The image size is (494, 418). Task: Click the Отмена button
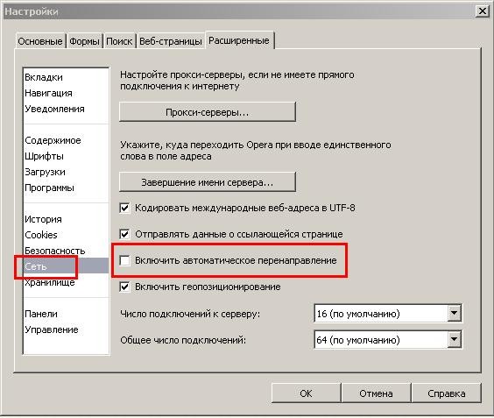click(376, 393)
